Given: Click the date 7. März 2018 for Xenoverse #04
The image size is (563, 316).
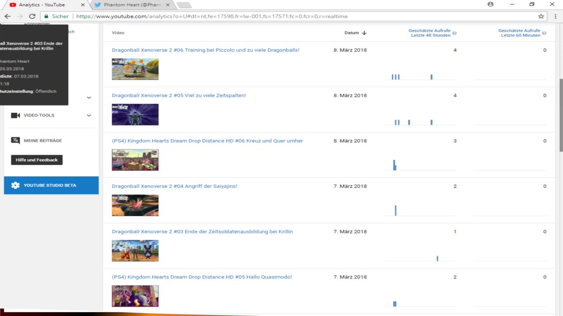Looking at the screenshot, I should pos(350,186).
